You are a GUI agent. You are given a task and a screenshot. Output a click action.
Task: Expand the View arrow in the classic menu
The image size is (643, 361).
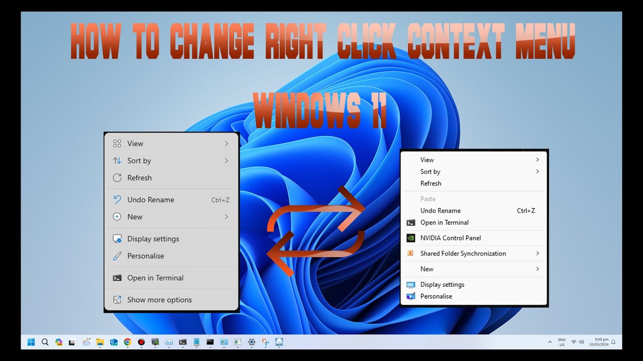coord(538,159)
